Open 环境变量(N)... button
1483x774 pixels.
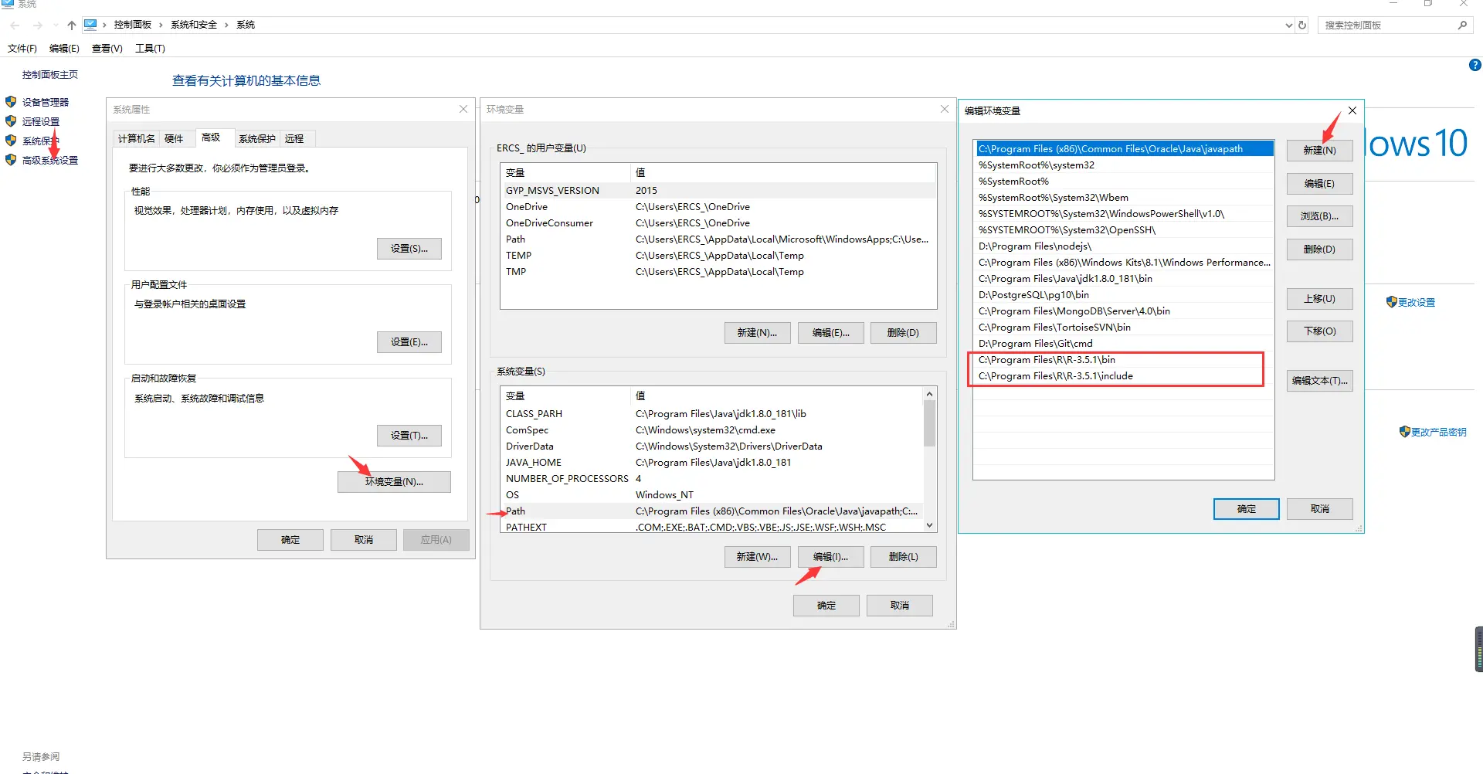click(x=394, y=482)
